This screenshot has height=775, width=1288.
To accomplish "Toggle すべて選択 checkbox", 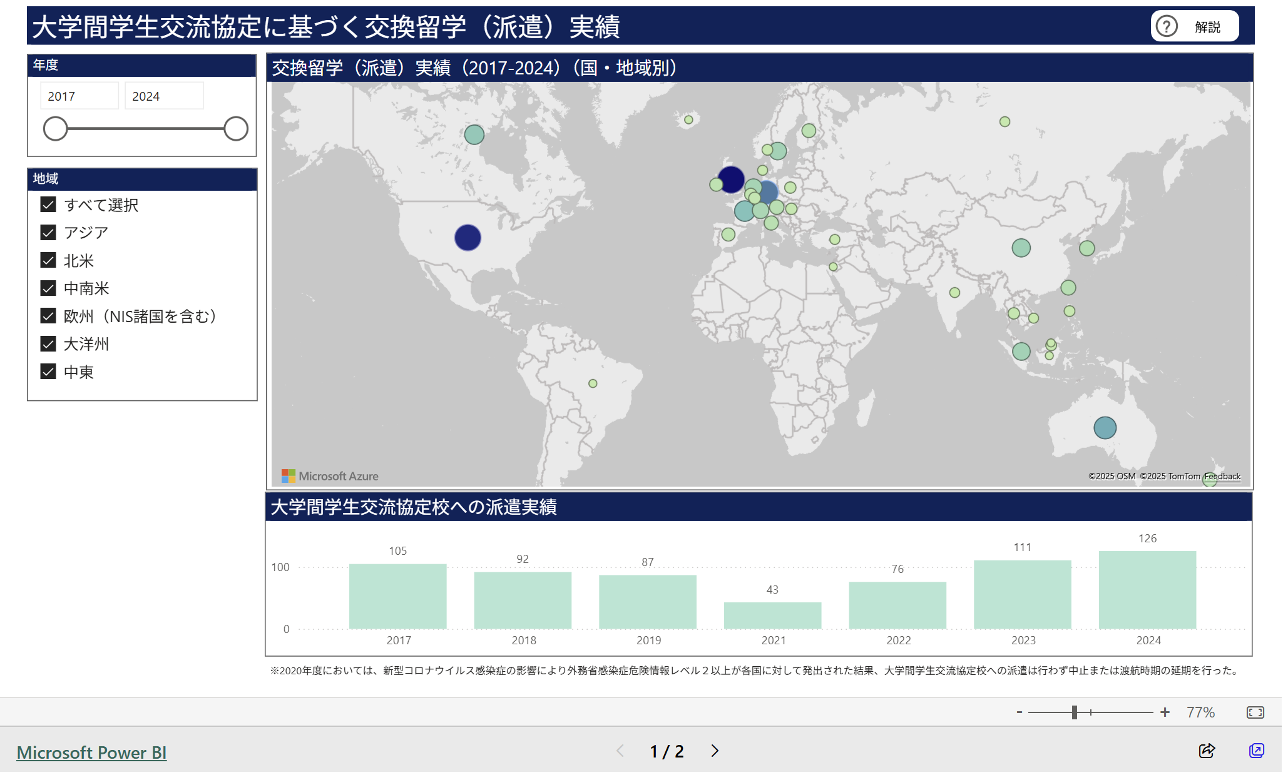I will (48, 205).
